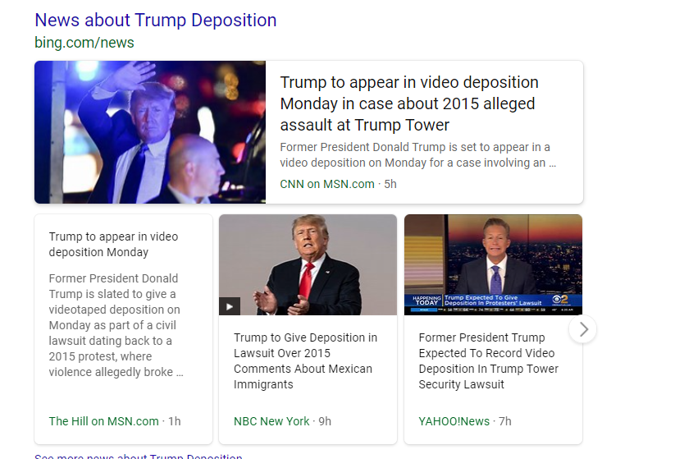Viewport: 684px width, 459px height.
Task: Click the bing.com/news URL text
Action: (84, 43)
